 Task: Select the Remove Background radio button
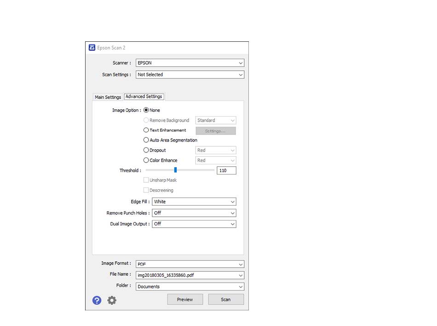click(146, 120)
